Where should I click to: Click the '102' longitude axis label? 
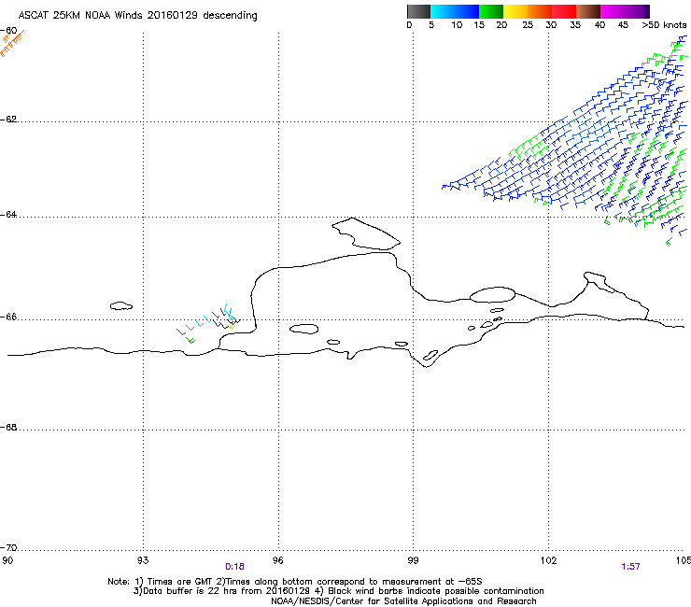pyautogui.click(x=549, y=560)
